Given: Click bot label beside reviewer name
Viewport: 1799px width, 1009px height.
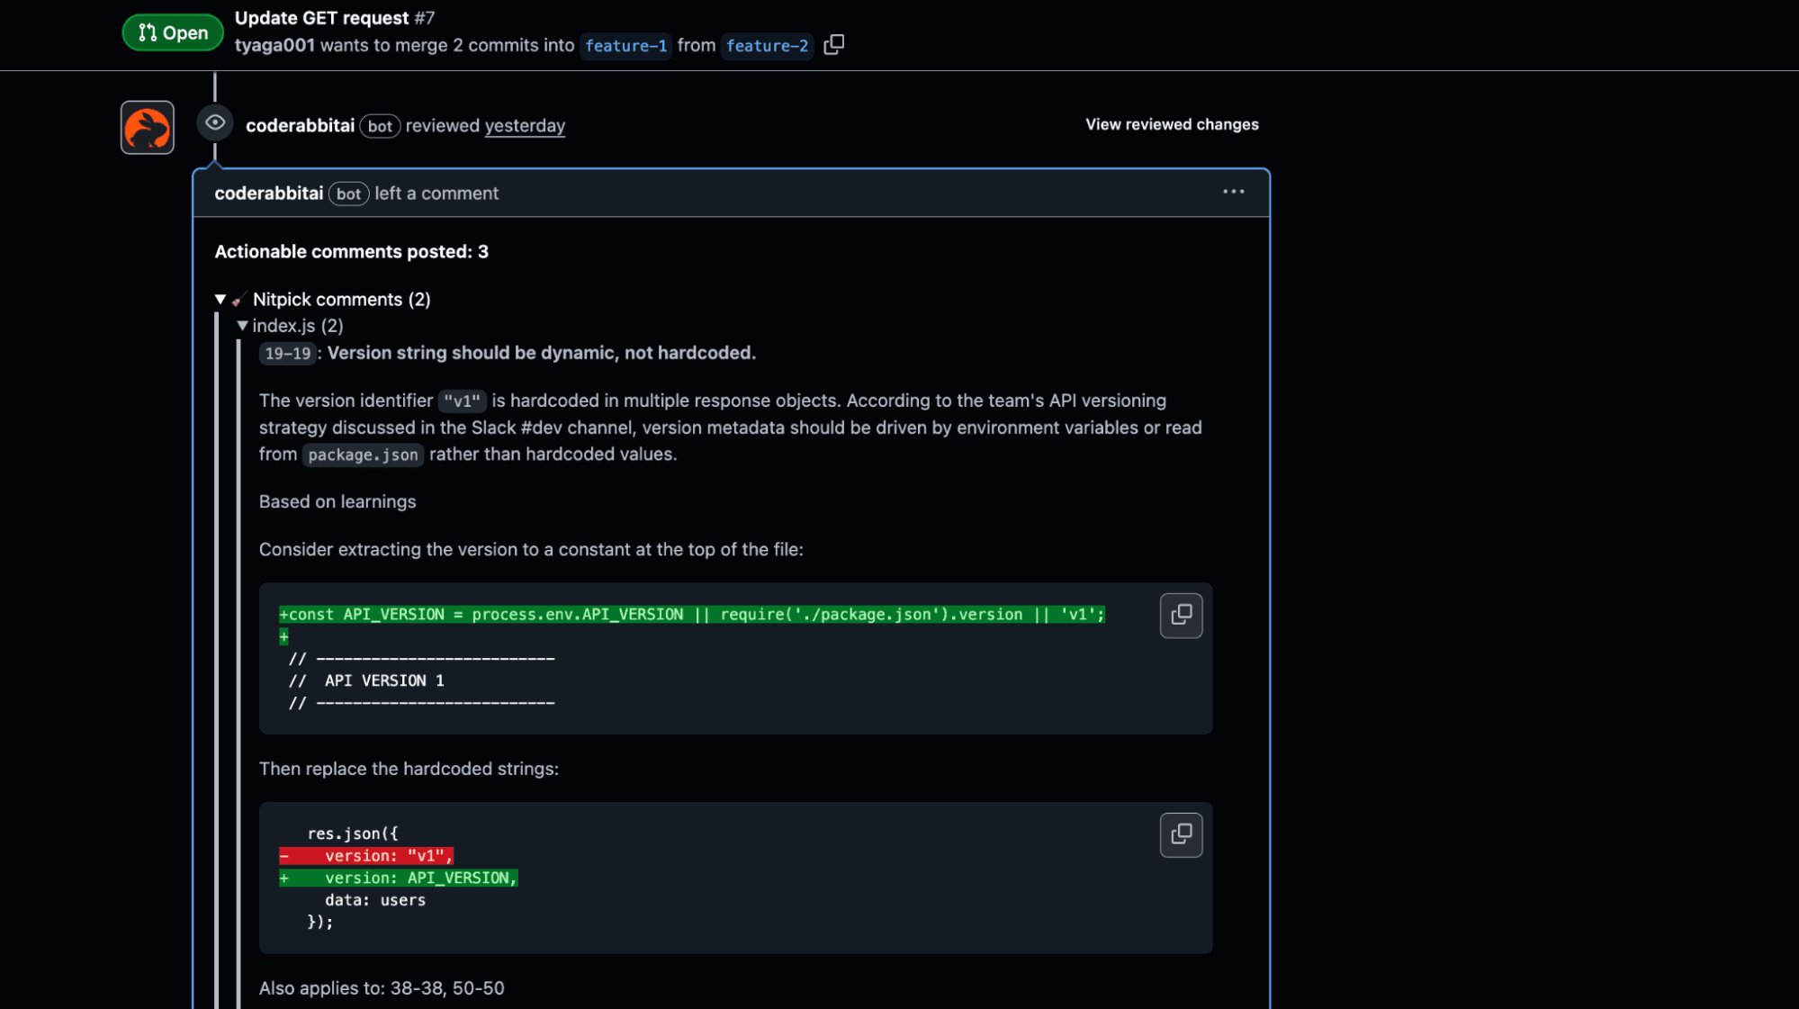Looking at the screenshot, I should point(380,127).
